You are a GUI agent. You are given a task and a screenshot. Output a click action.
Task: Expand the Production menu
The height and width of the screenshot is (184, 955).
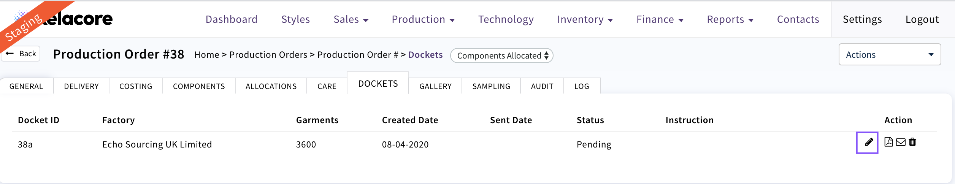click(423, 19)
